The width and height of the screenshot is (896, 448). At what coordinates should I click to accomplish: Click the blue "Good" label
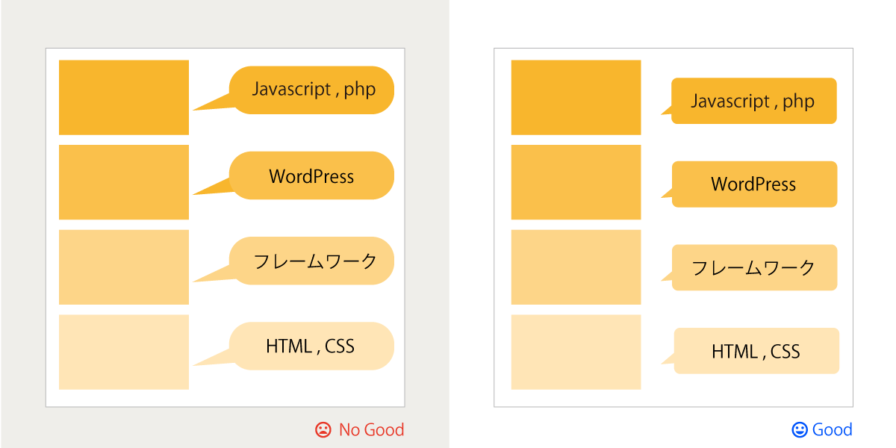(x=832, y=430)
